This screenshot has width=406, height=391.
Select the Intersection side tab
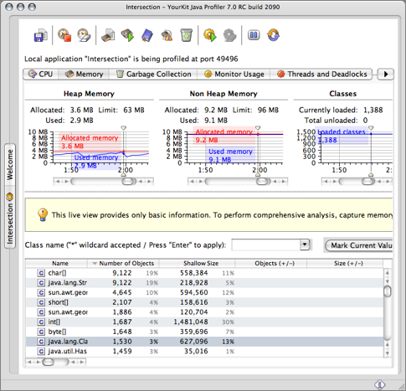point(10,218)
